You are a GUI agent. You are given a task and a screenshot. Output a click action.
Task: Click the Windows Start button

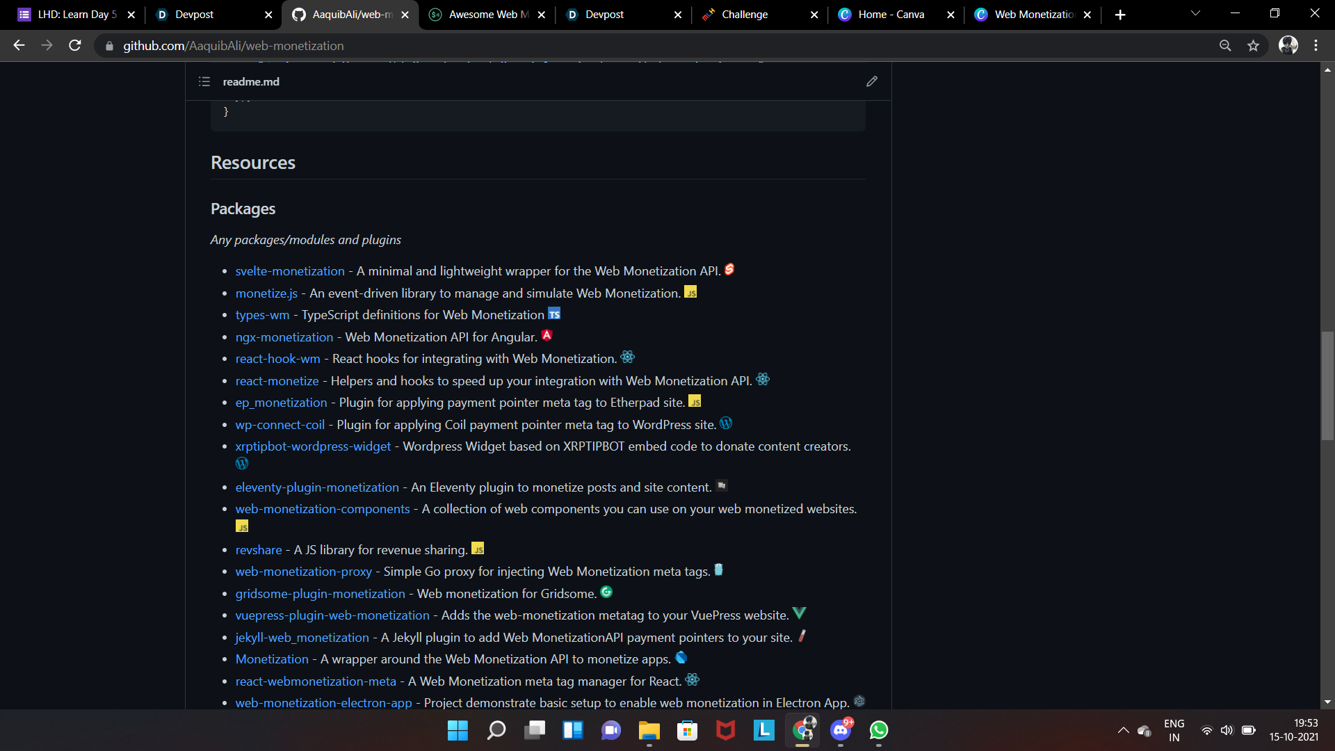[x=458, y=730]
